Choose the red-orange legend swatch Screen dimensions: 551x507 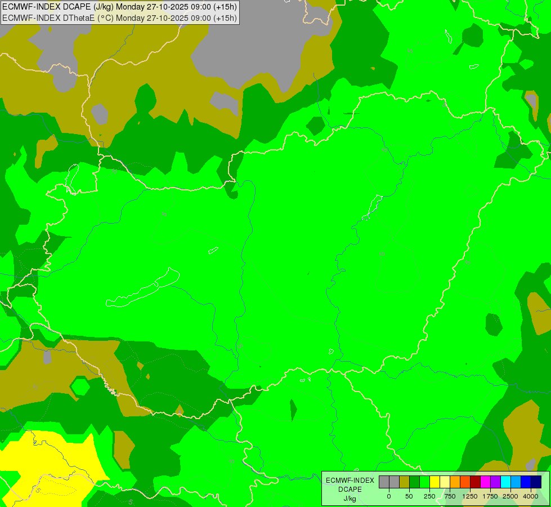tap(465, 482)
